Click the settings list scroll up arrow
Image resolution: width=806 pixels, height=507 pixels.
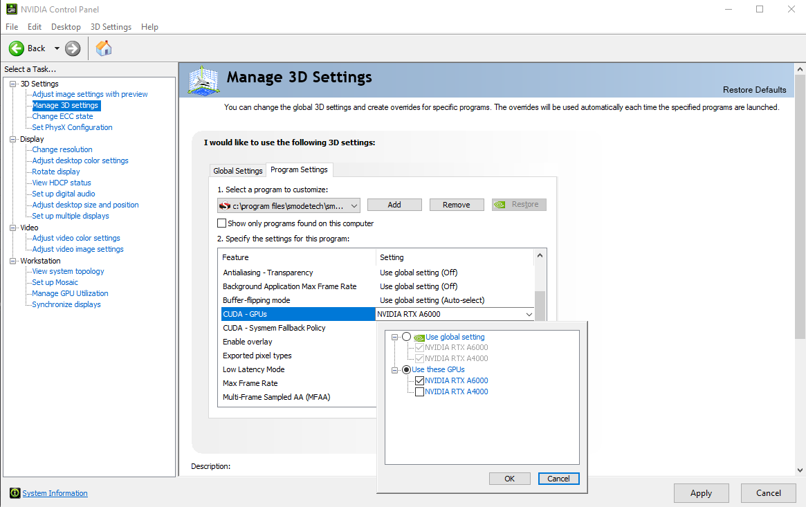[x=540, y=255]
